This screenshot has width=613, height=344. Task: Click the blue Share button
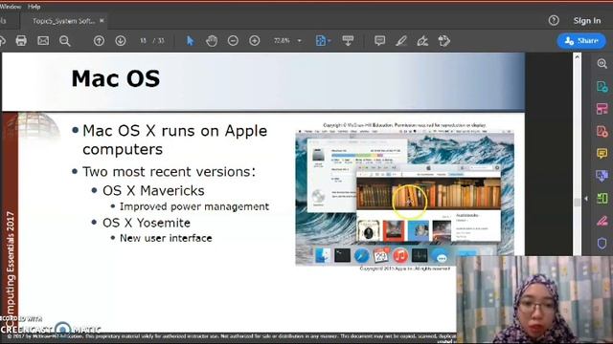point(581,40)
